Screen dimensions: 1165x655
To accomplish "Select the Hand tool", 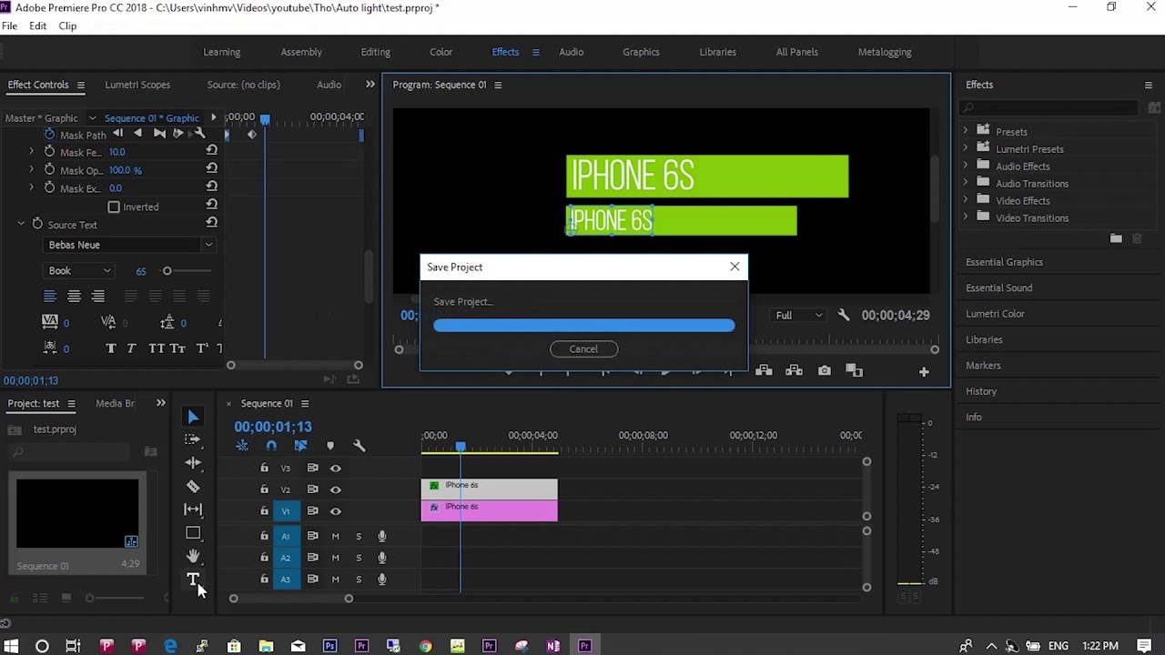I will pos(193,556).
